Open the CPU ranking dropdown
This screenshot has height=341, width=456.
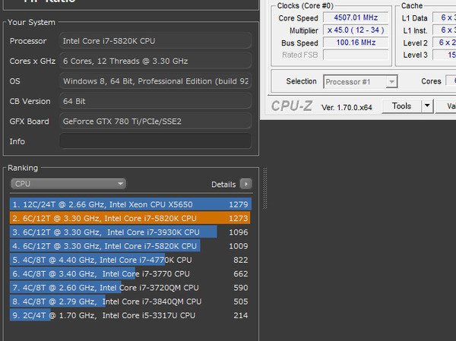(x=68, y=184)
